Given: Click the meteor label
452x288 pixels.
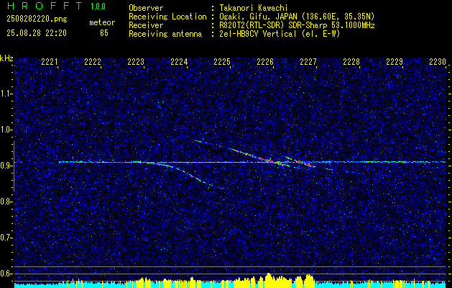Looking at the screenshot, I should pyautogui.click(x=102, y=22).
